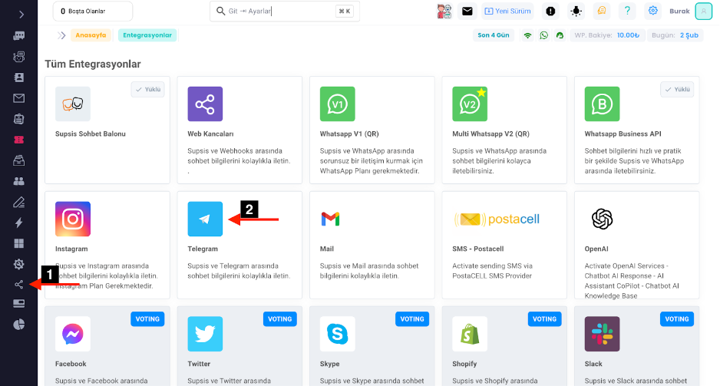720x386 pixels.
Task: Open the contacts address book sidebar icon
Action: [19, 77]
